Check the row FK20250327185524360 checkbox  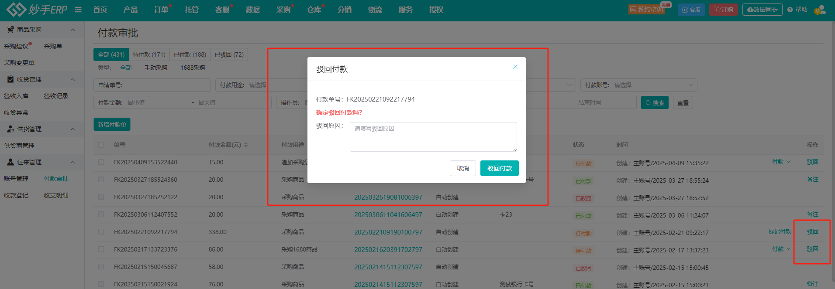tap(101, 180)
